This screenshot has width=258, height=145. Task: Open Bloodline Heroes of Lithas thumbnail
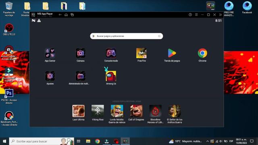coord(155,111)
